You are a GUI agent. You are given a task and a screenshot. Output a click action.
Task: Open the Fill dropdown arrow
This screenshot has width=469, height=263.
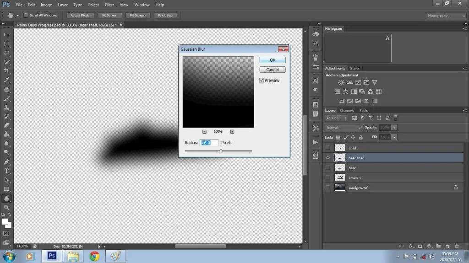pos(394,137)
